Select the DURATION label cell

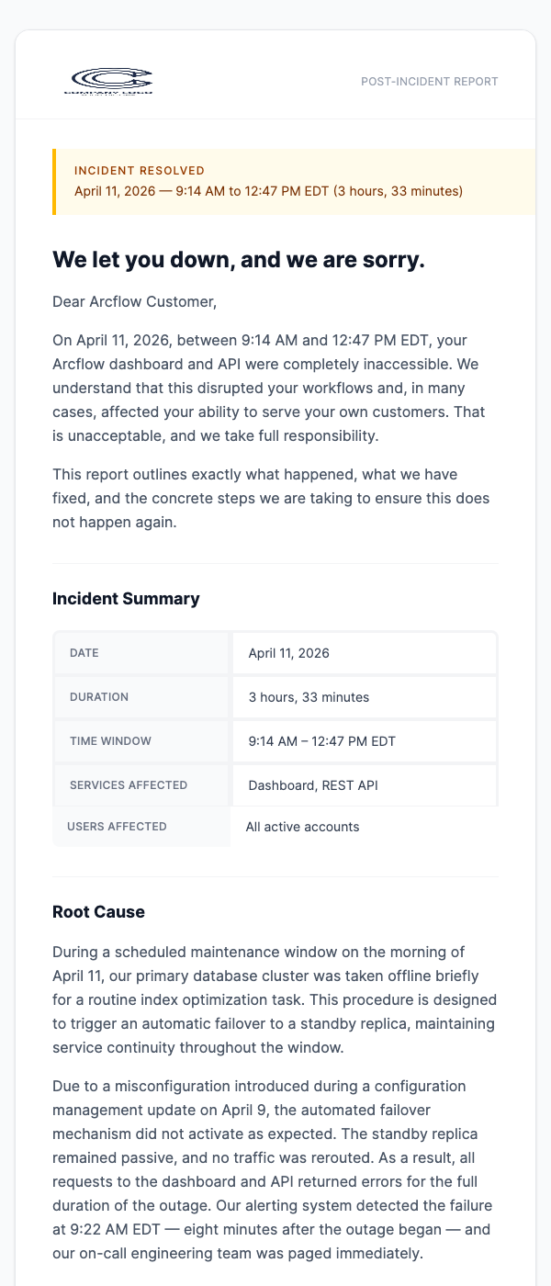click(141, 697)
